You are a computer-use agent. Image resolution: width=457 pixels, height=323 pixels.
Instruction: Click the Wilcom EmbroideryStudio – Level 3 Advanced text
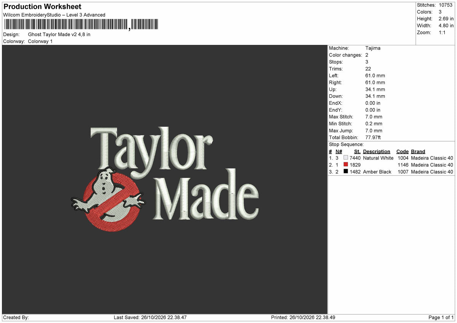54,15
